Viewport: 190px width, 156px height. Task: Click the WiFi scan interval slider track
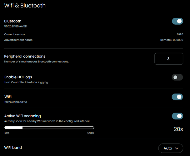(x=49, y=128)
